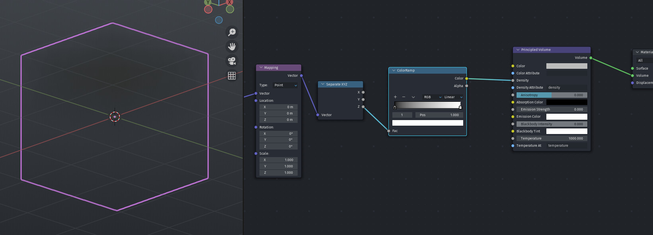Viewport: 653px width, 235px height.
Task: Select the white color stop on the ramp
Action: click(460, 107)
